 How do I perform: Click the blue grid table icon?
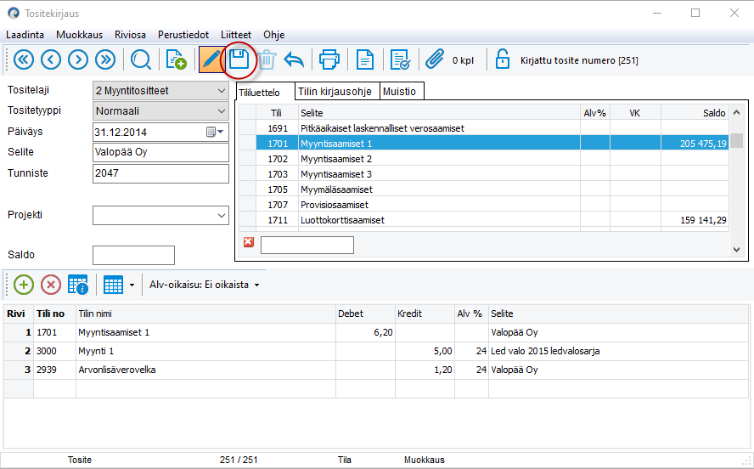coord(114,285)
